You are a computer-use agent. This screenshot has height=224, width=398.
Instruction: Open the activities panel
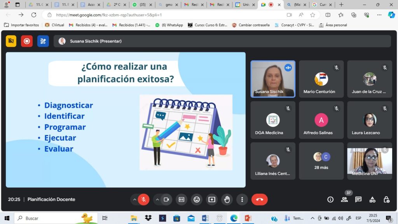tap(372, 199)
